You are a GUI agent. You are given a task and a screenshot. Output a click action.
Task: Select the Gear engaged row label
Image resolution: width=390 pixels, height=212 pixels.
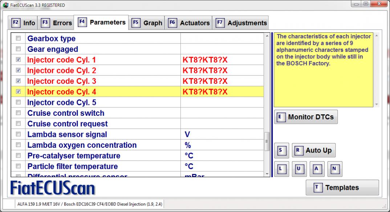click(53, 49)
